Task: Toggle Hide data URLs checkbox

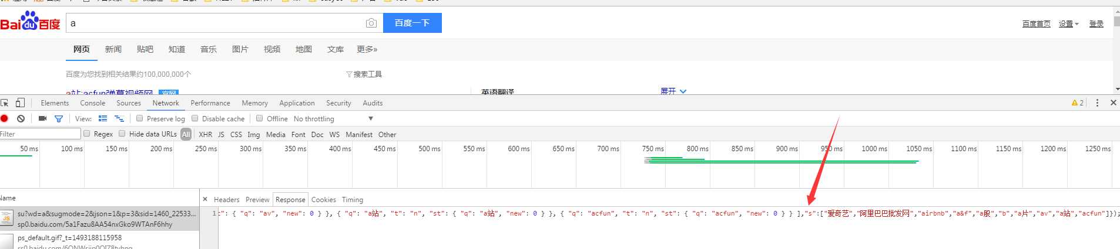Action: click(122, 134)
